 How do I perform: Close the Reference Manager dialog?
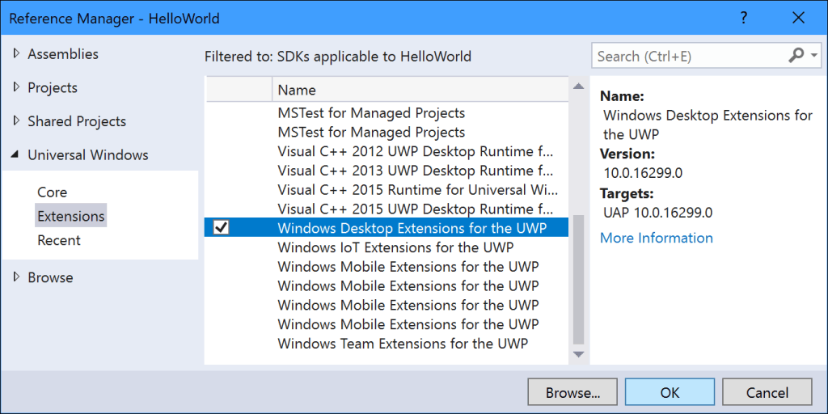coord(798,18)
